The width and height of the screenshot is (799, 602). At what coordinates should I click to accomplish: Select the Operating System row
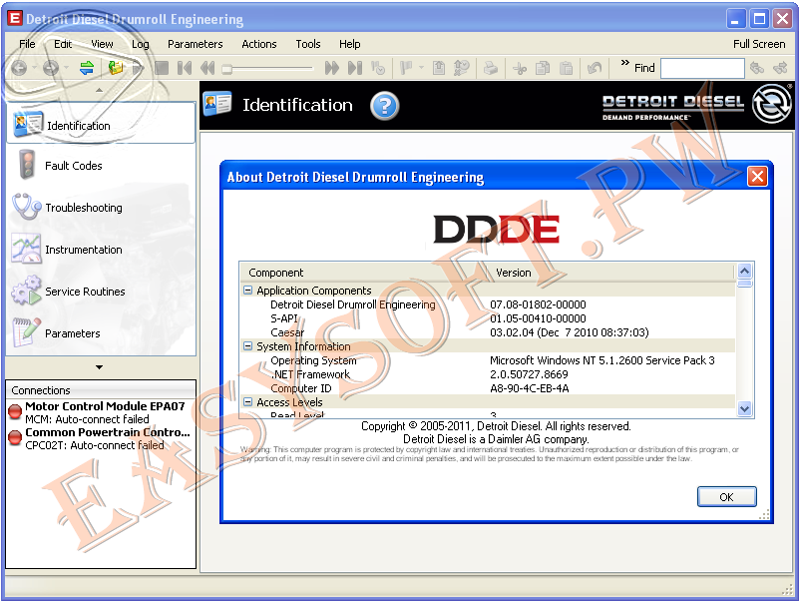tap(488, 360)
